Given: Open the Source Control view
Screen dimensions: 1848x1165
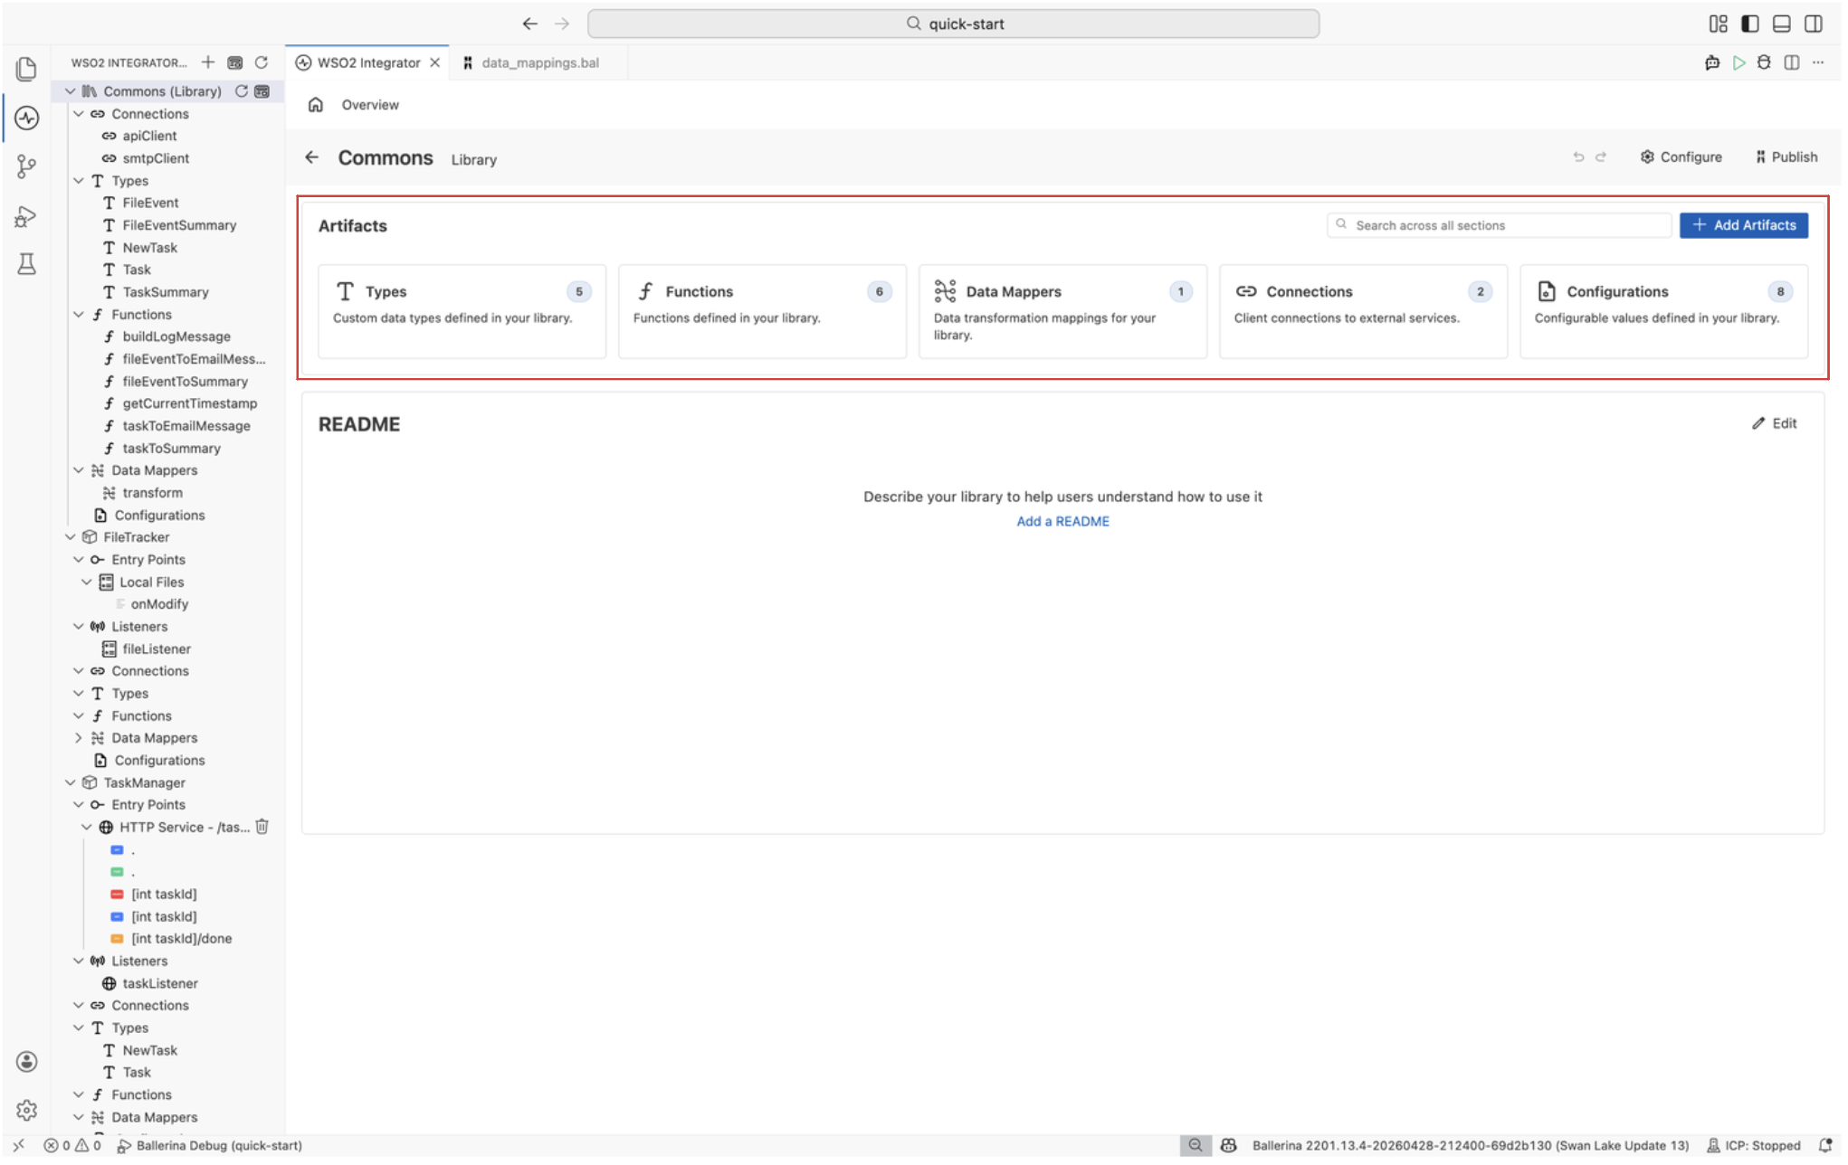Looking at the screenshot, I should 26,166.
